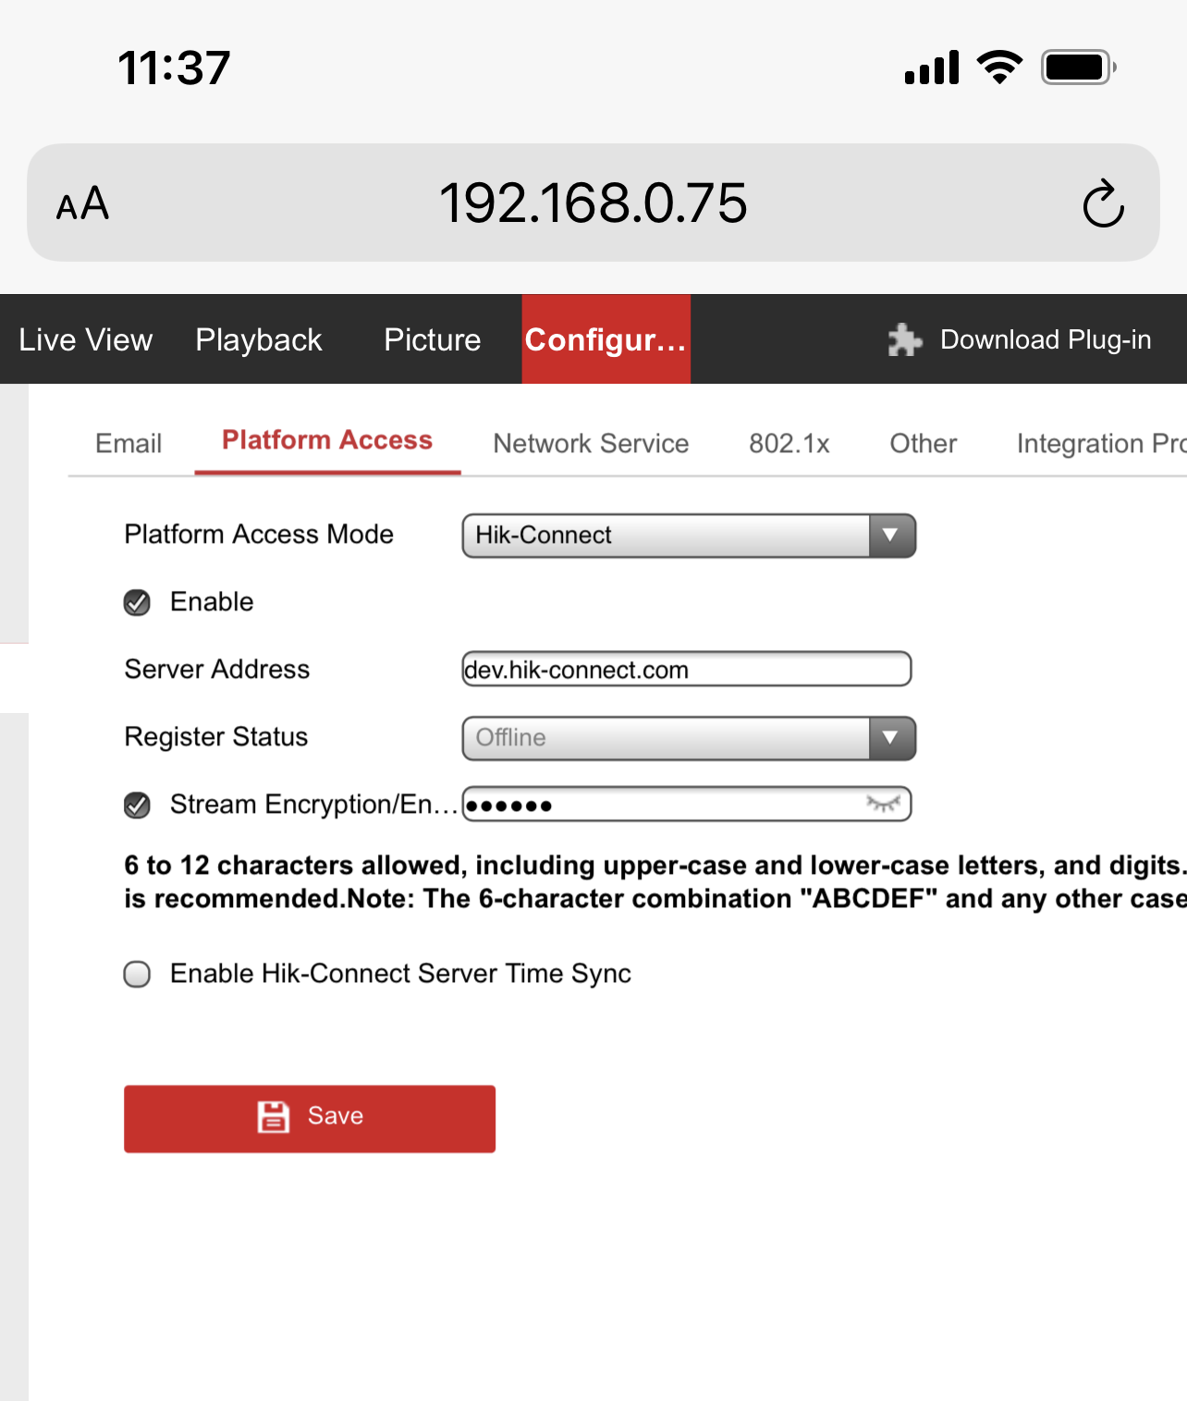
Task: Click the floppy disk icon on Save
Action: (x=274, y=1116)
